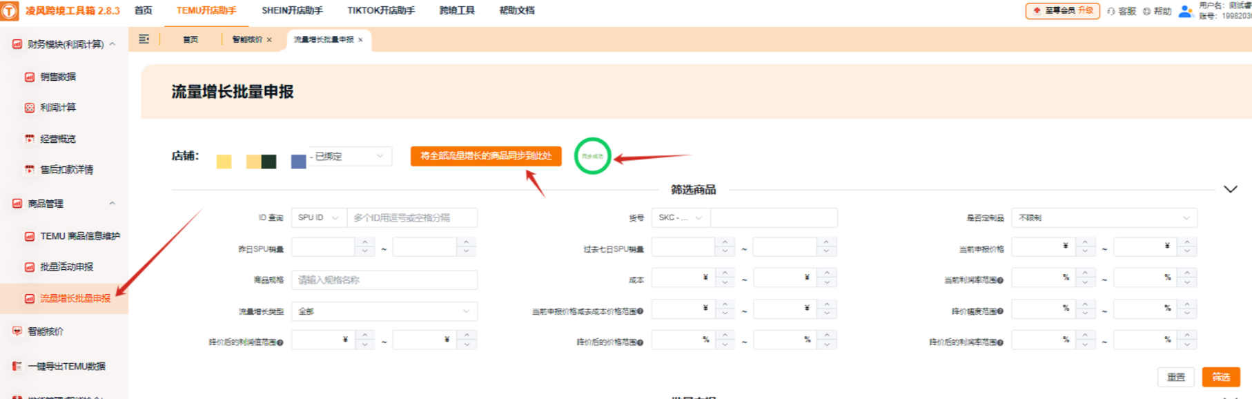Open the TEMU开店助手 menu
This screenshot has height=399, width=1252.
tap(206, 10)
